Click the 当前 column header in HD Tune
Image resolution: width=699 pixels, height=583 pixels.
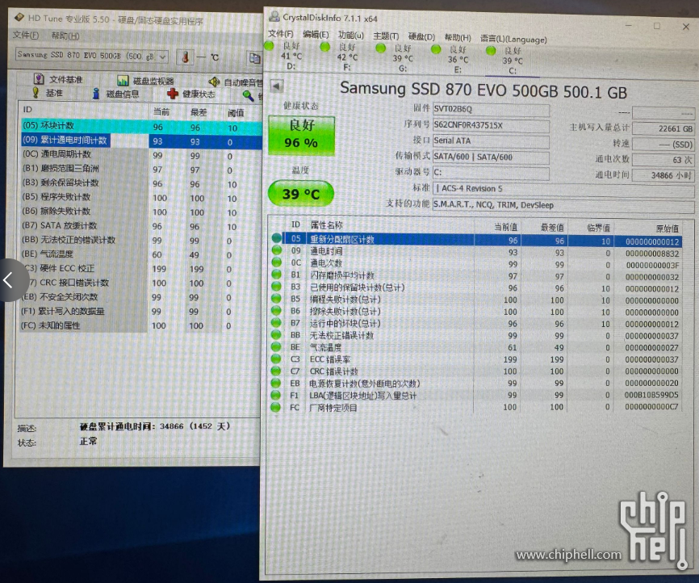[x=161, y=111]
